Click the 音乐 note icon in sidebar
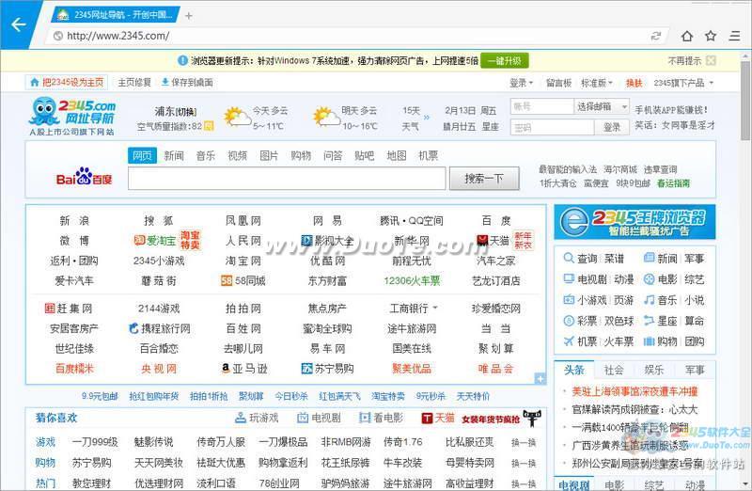This screenshot has height=491, width=752. [x=649, y=300]
